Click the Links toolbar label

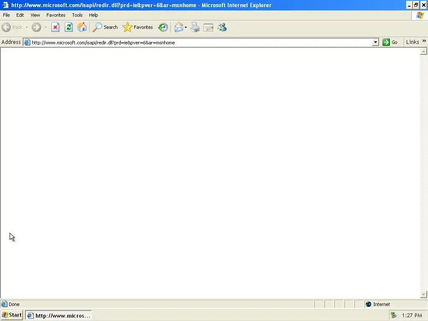click(413, 42)
